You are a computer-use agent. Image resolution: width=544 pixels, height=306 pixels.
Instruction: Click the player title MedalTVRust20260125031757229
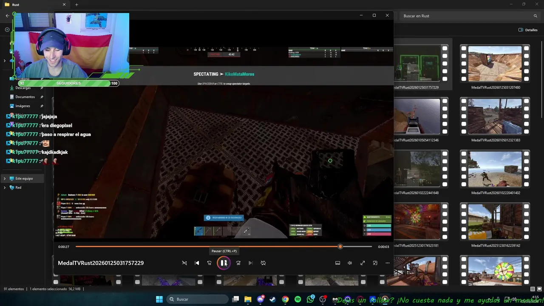(101, 263)
